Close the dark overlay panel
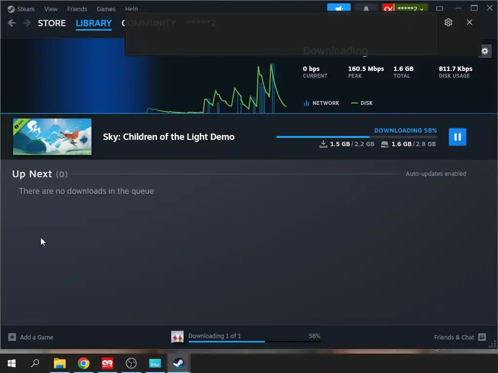This screenshot has width=498, height=373. click(x=469, y=22)
